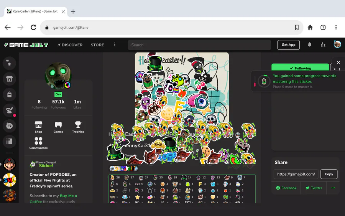Image resolution: width=345 pixels, height=216 pixels.
Task: Select the red apple sticker
Action: (x=227, y=190)
